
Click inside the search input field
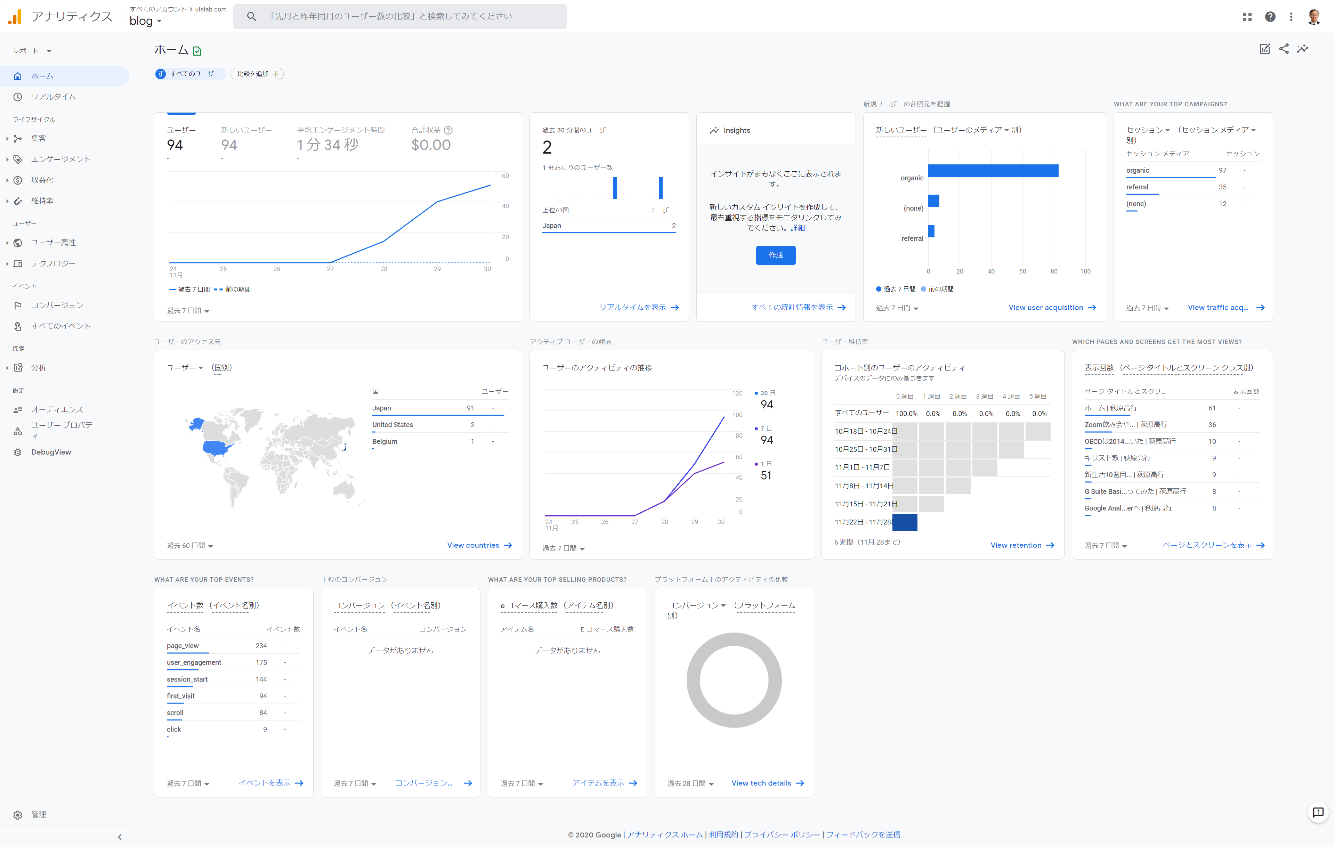click(x=413, y=17)
